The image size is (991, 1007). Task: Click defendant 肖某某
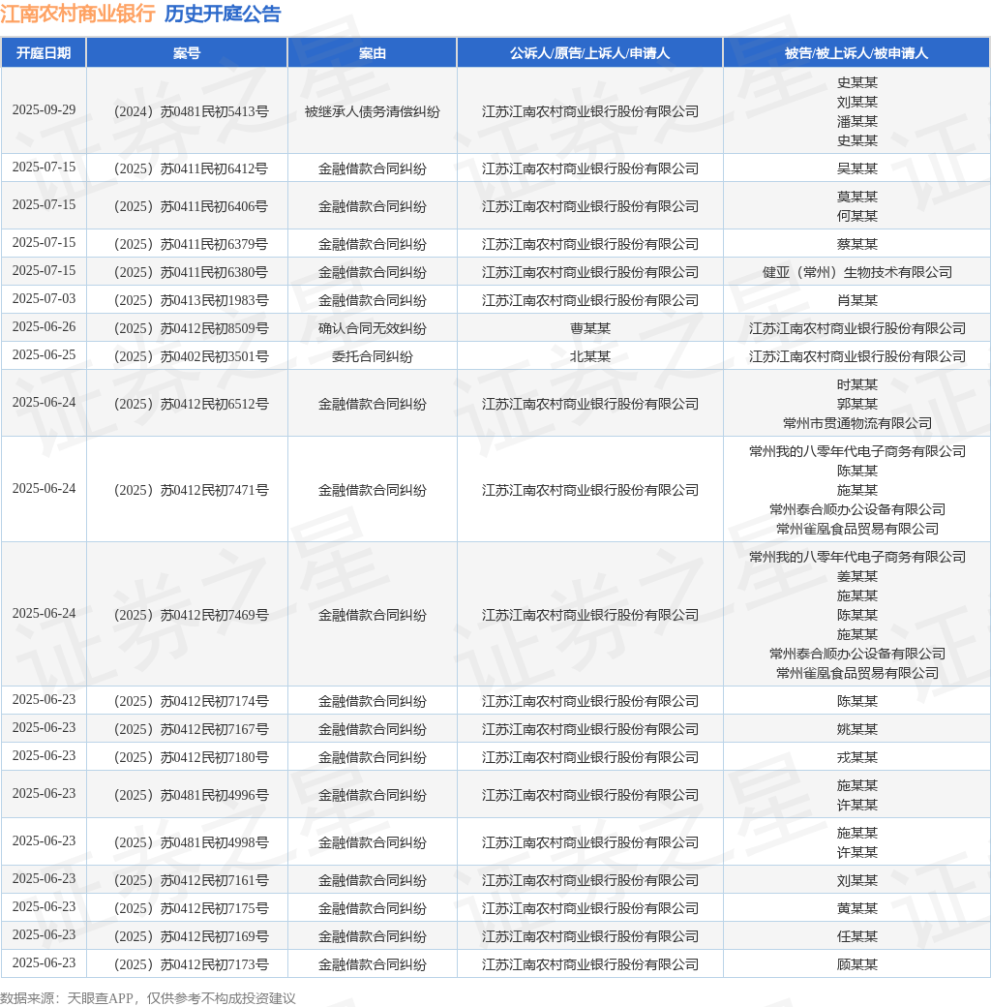[856, 300]
